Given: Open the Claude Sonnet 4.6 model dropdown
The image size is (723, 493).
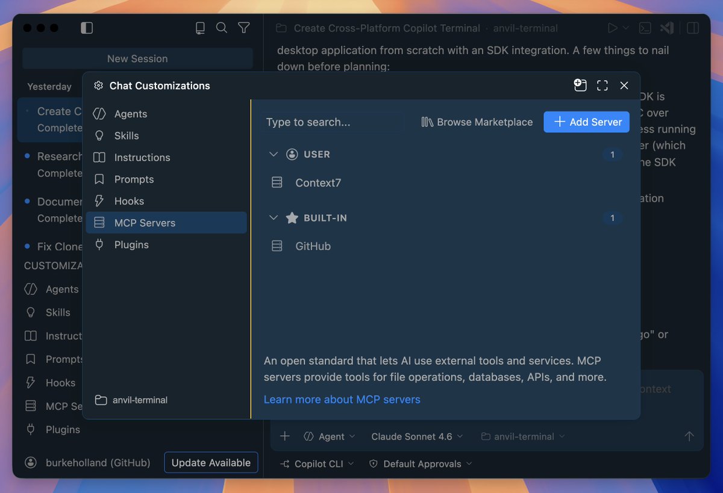Looking at the screenshot, I should click(417, 436).
